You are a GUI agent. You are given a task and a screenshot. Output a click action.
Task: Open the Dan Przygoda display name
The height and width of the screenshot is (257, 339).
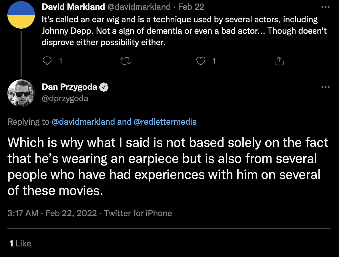click(x=69, y=87)
